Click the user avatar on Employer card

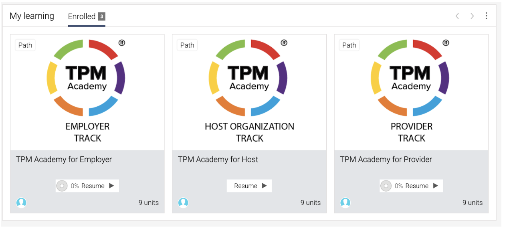pyautogui.click(x=21, y=203)
